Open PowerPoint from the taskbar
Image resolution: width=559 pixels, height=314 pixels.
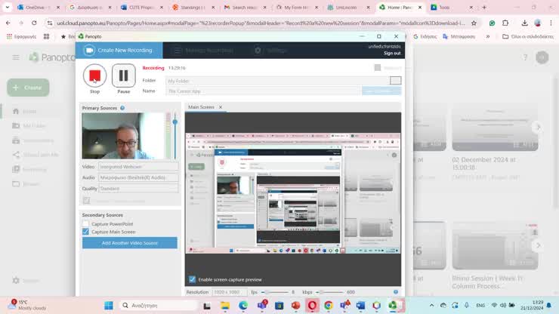tap(295, 306)
